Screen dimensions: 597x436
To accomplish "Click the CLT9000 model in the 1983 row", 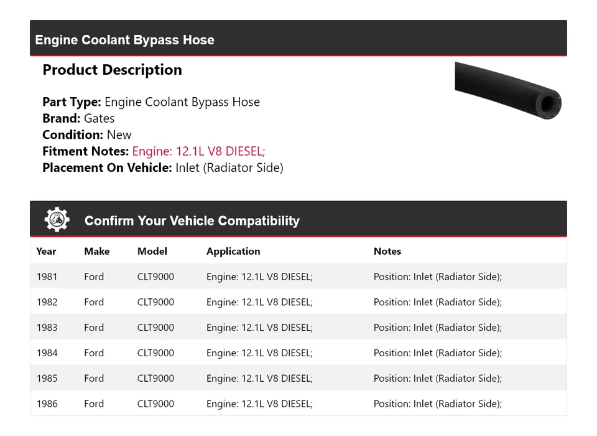I will pos(155,328).
